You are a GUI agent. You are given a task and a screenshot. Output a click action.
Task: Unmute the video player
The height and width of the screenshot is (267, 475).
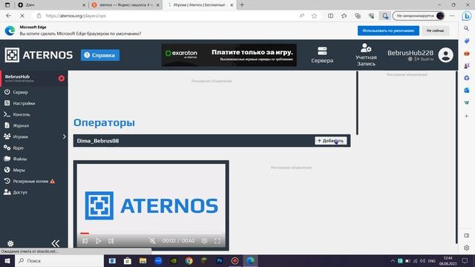click(x=152, y=240)
